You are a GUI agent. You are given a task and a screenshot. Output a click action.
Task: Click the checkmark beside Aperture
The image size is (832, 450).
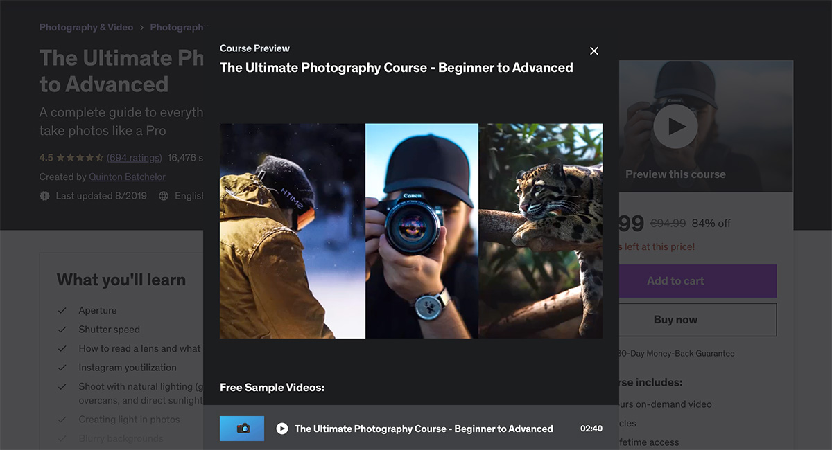62,311
